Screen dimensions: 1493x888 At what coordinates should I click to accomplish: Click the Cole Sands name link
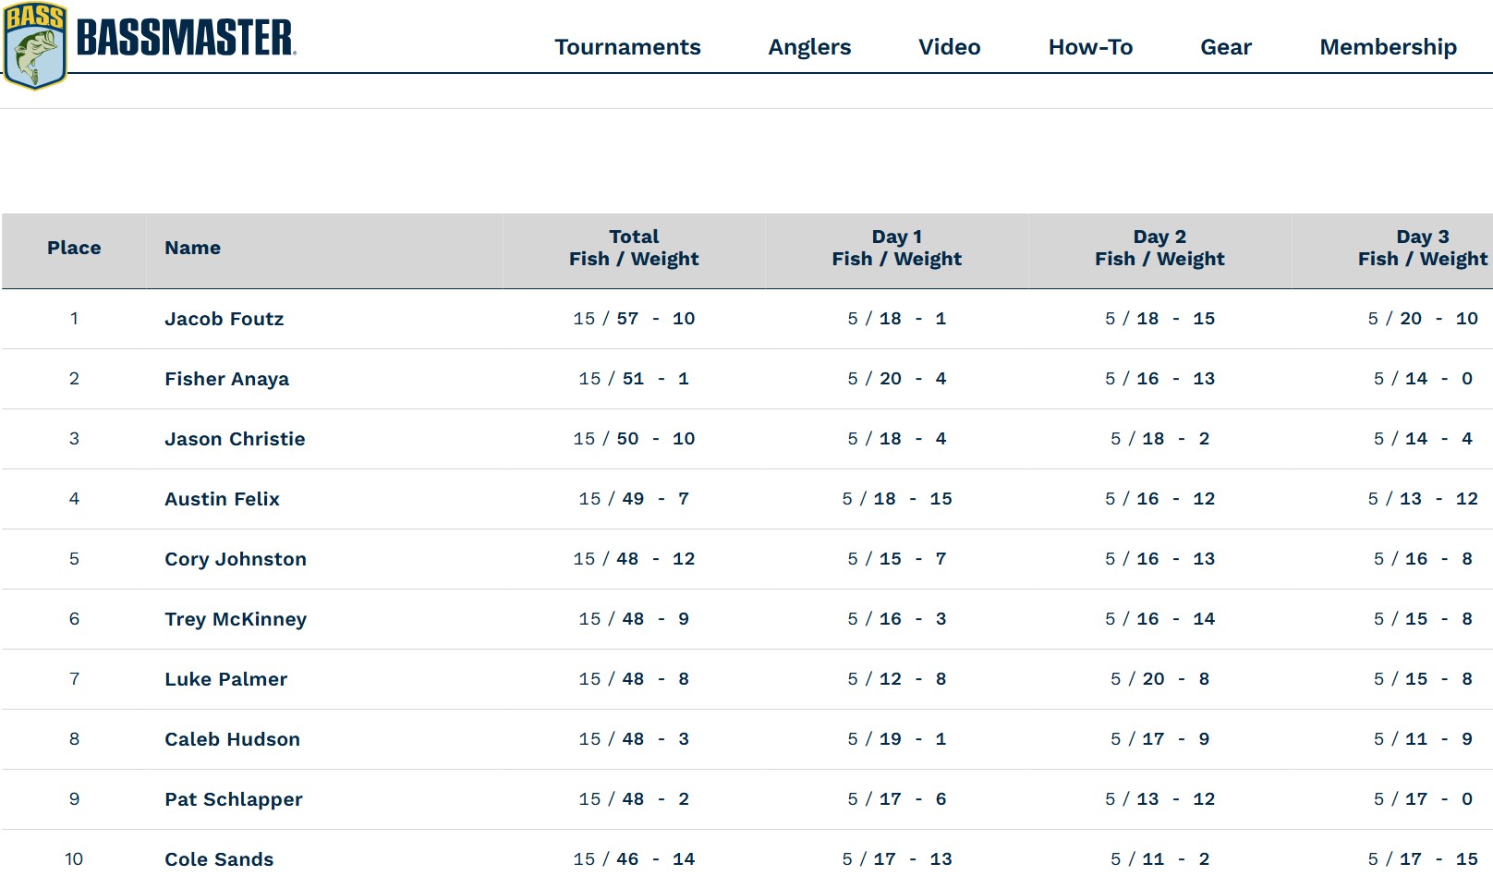(x=219, y=859)
